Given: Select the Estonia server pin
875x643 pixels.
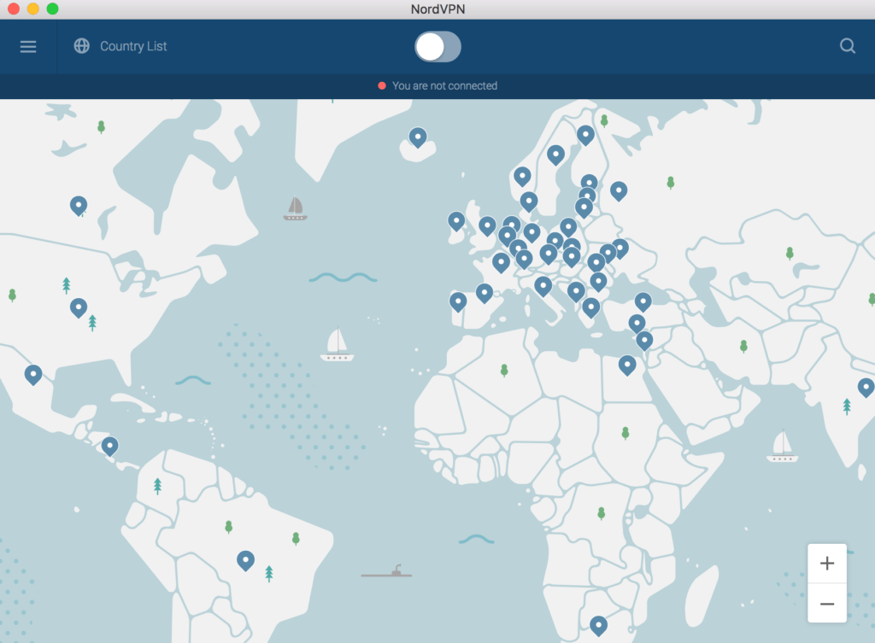Looking at the screenshot, I should (x=590, y=183).
